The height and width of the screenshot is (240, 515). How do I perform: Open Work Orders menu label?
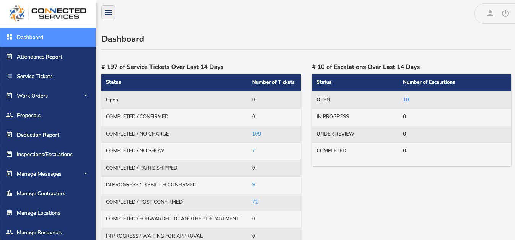tap(32, 96)
